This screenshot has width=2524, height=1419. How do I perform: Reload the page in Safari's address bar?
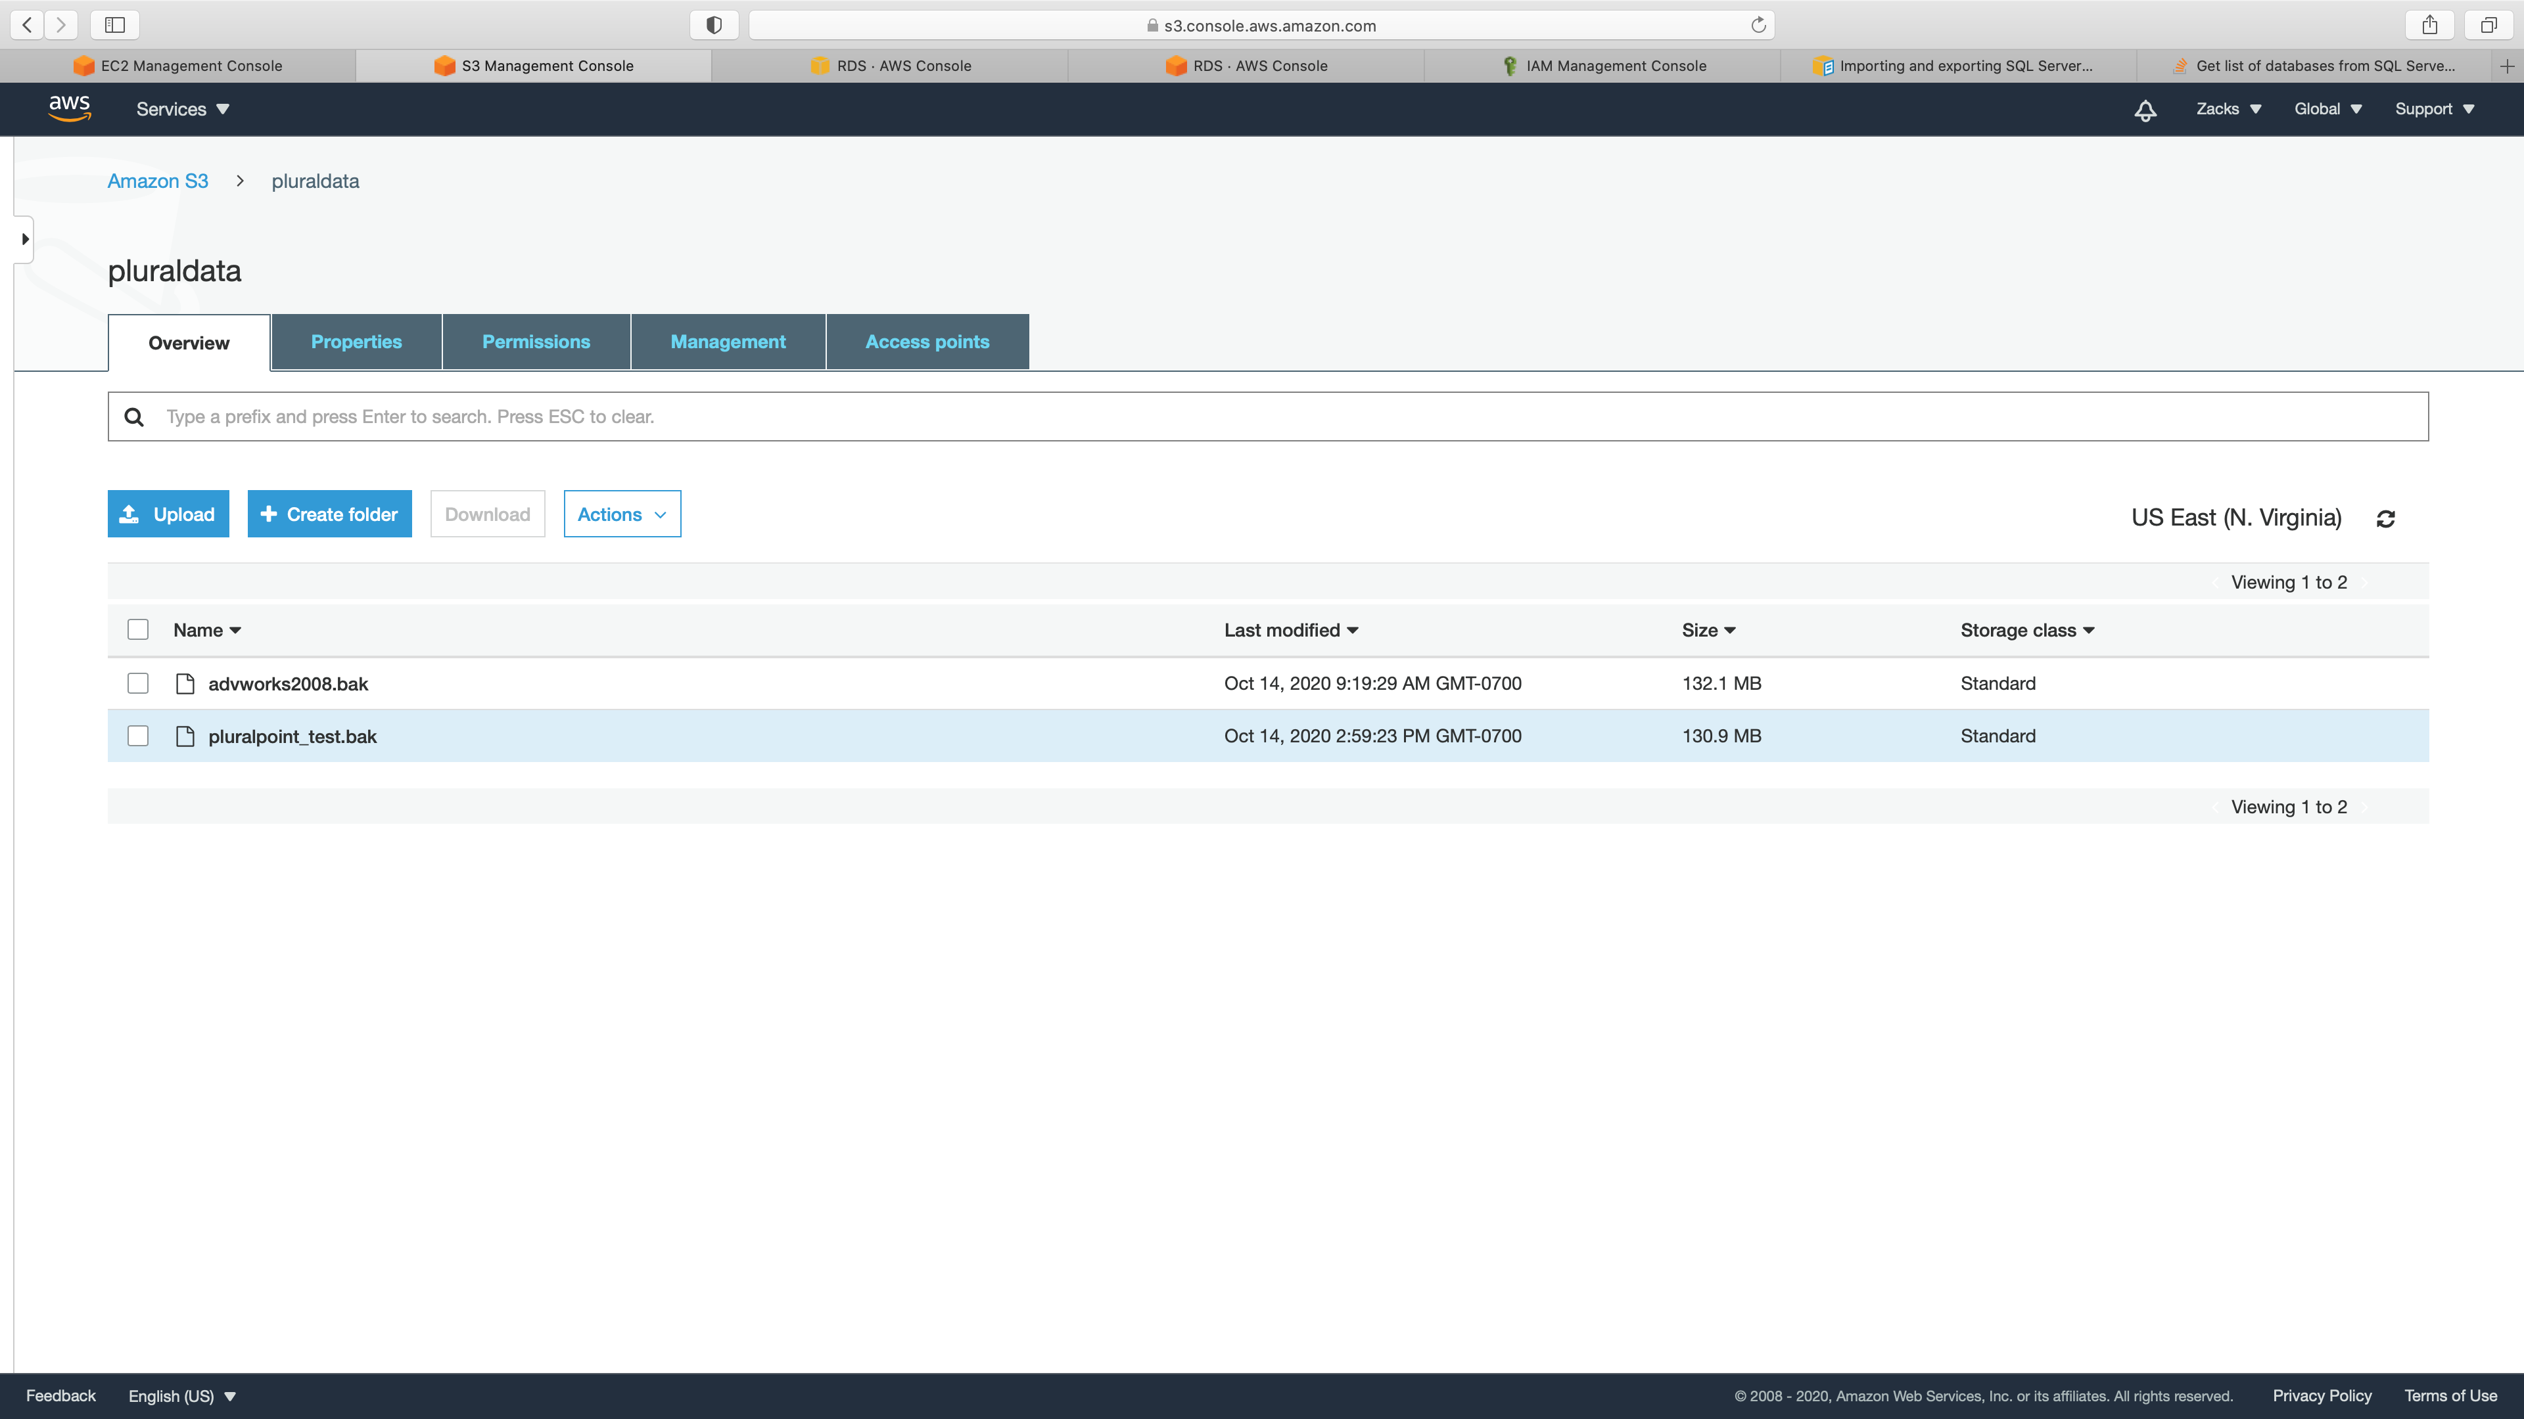[x=1758, y=26]
